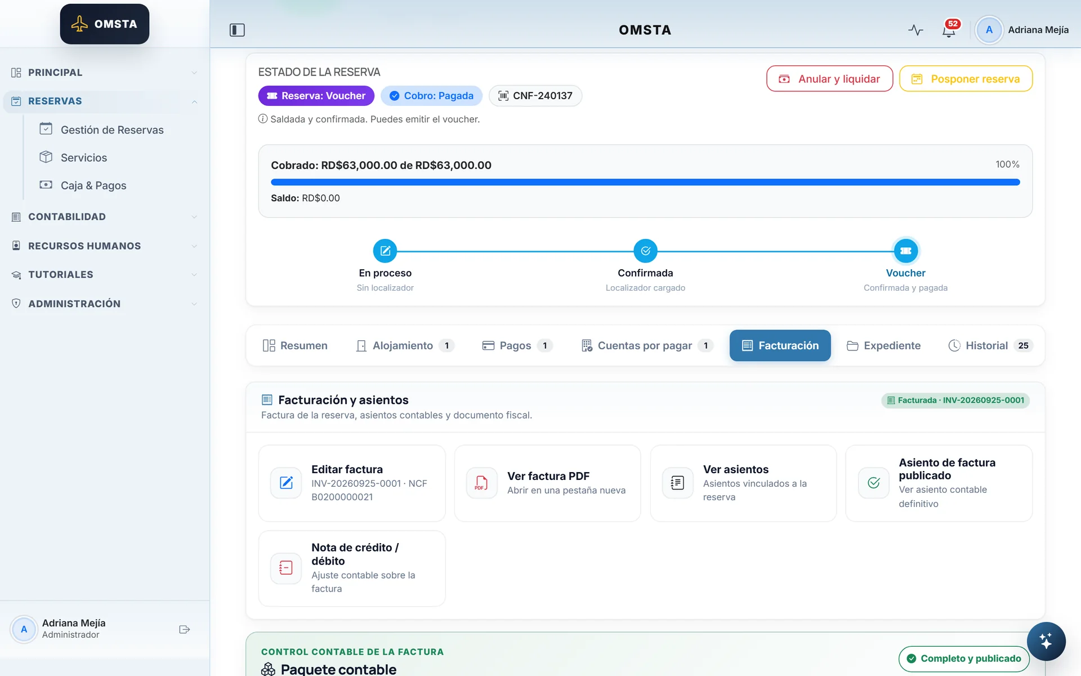Expand the CONTABILIDAD menu section

tap(105, 217)
